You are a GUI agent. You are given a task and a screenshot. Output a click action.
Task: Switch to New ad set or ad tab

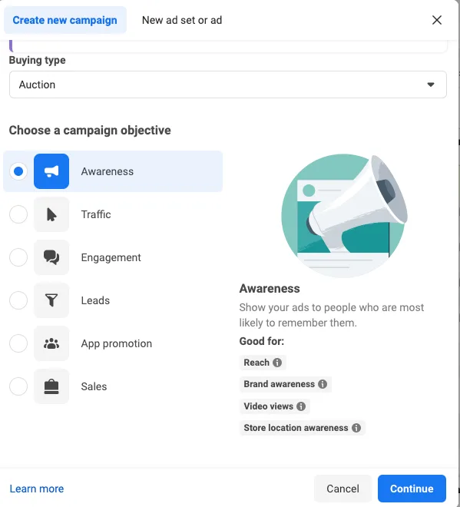[182, 20]
